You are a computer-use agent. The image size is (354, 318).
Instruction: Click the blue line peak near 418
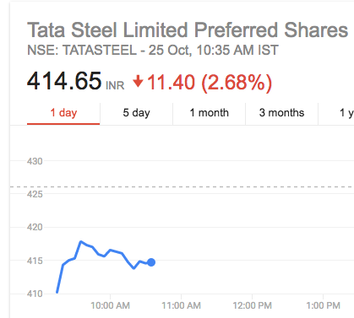pos(81,241)
